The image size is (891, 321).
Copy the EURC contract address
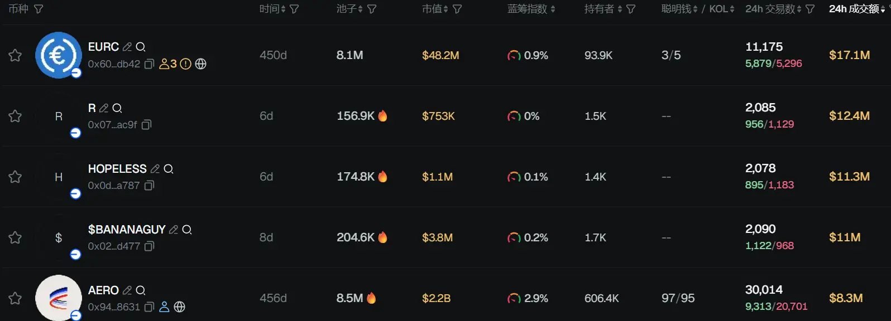(149, 64)
